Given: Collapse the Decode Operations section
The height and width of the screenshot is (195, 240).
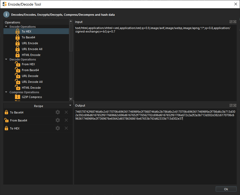Looking at the screenshot, I should 6,59.
